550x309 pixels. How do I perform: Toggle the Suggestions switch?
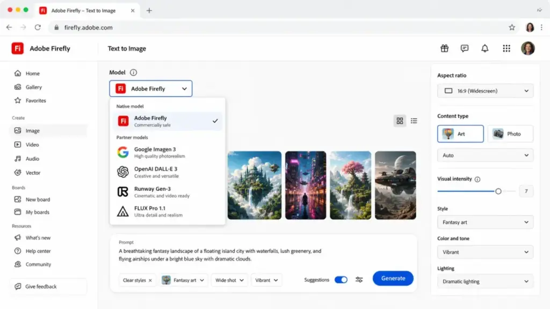click(x=341, y=279)
